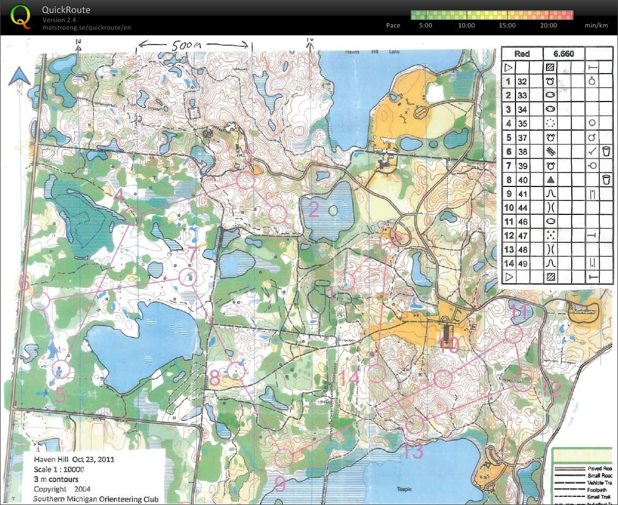Click control circle 5 on the map
618x505 pixels.
pyautogui.click(x=62, y=370)
